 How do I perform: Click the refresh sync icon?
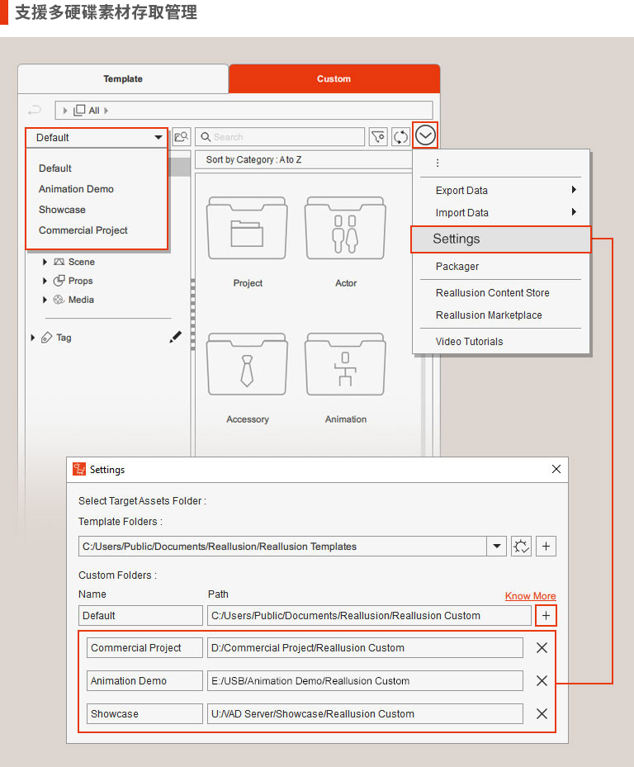pos(400,137)
